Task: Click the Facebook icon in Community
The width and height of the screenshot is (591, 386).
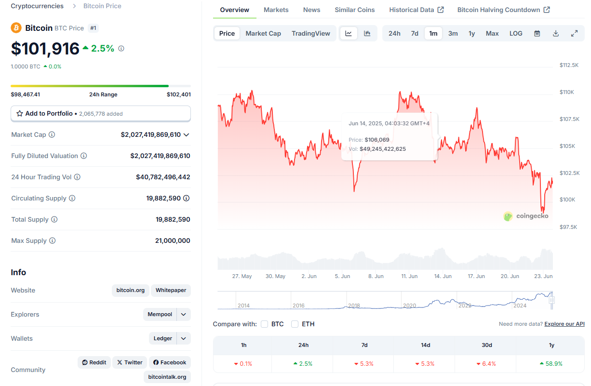Action: point(156,362)
